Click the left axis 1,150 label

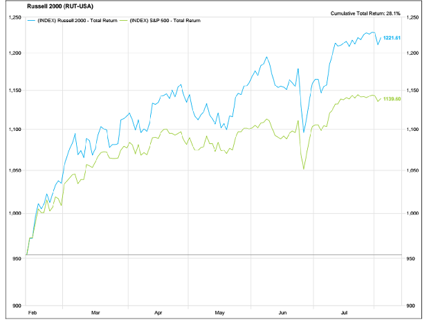tap(15, 90)
